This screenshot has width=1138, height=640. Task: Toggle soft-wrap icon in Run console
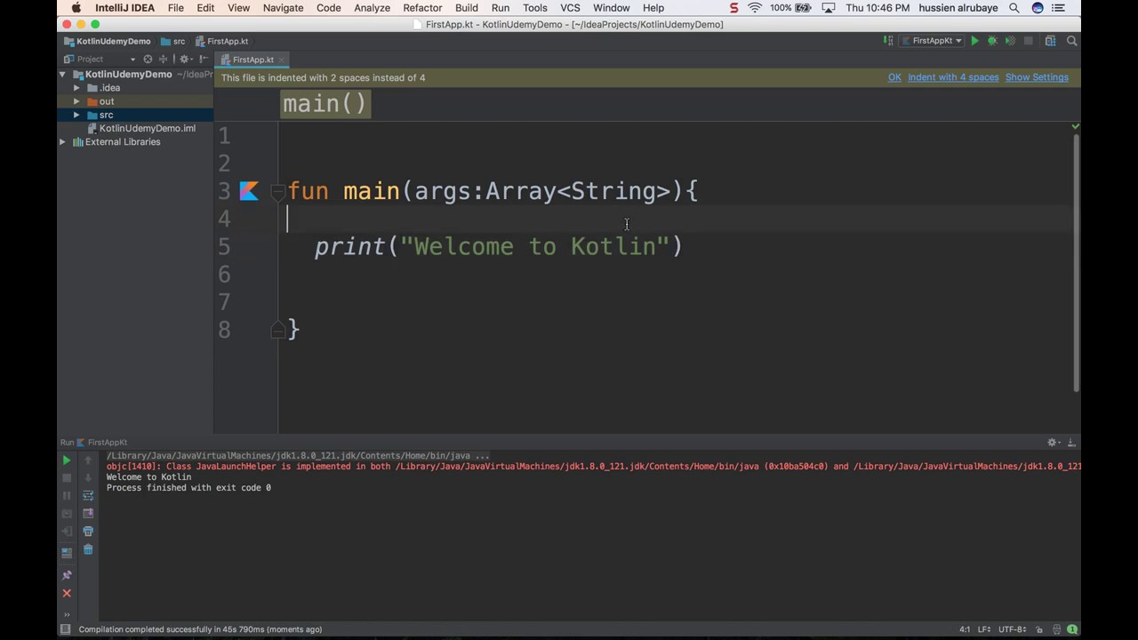click(x=88, y=496)
